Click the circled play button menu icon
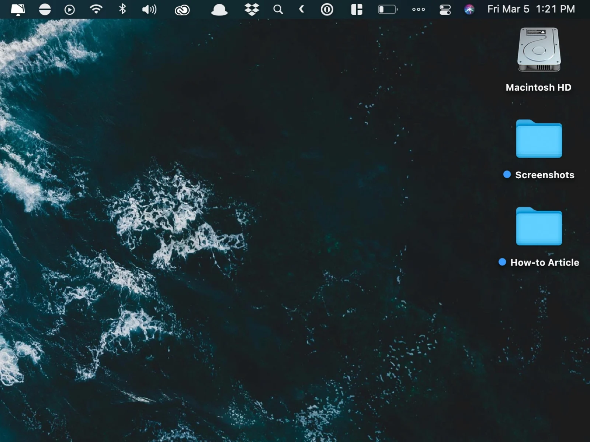Image resolution: width=590 pixels, height=442 pixels. [69, 9]
